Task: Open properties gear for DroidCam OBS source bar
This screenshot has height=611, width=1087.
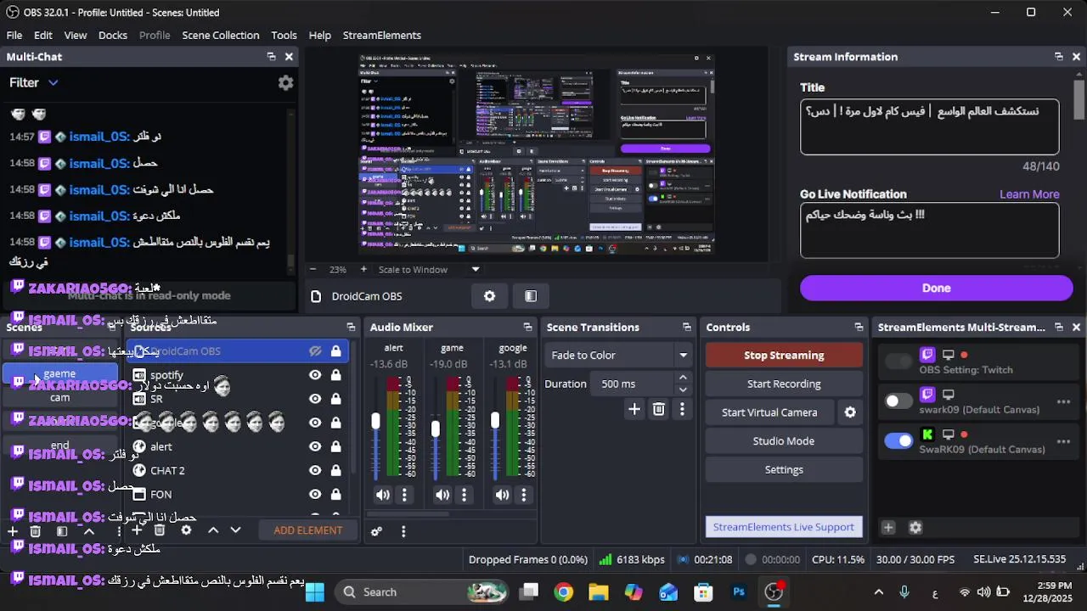Action: (x=489, y=296)
